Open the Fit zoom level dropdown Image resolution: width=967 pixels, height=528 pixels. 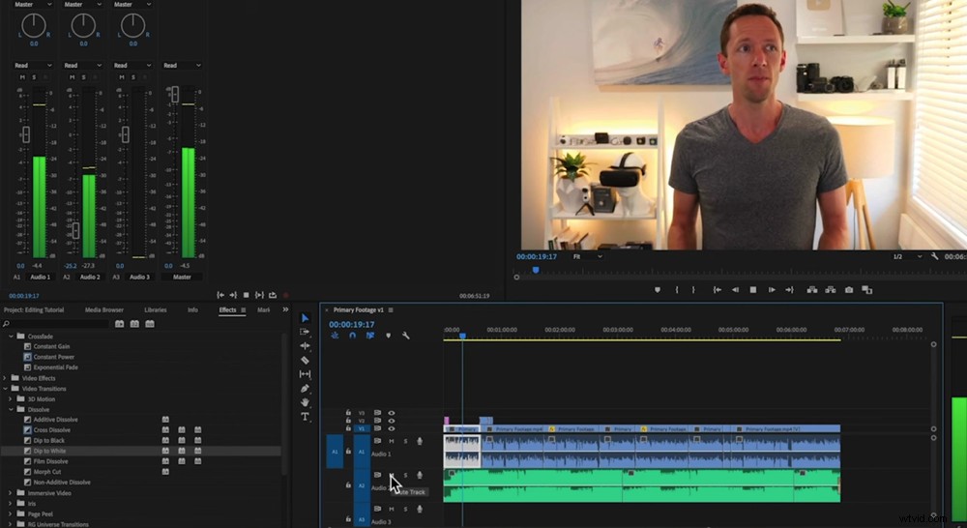(588, 256)
